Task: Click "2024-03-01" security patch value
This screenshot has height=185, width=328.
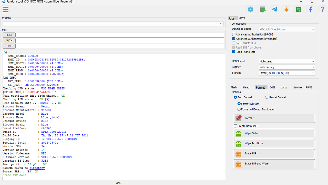Action: (x=50, y=143)
